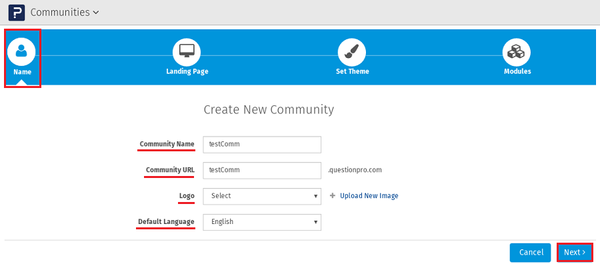
Task: Click the Community Name field label
Action: (167, 145)
